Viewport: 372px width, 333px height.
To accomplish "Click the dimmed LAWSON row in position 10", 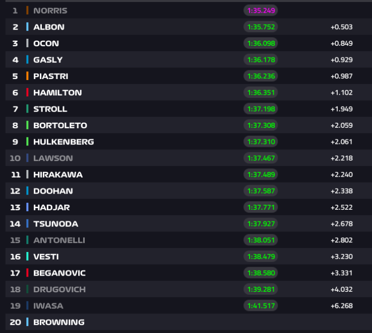I will (x=189, y=158).
